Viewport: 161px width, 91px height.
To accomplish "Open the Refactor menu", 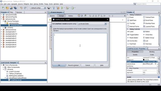I will pos(26,4).
